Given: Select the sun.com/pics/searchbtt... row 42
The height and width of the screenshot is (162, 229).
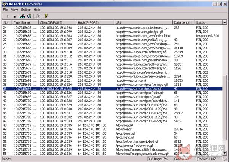Looking at the screenshot, I should [x=113, y=101].
